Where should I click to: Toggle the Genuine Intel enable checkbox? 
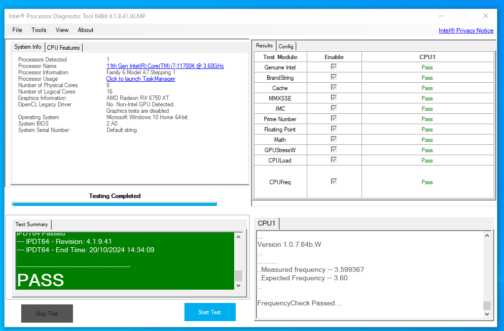[334, 67]
